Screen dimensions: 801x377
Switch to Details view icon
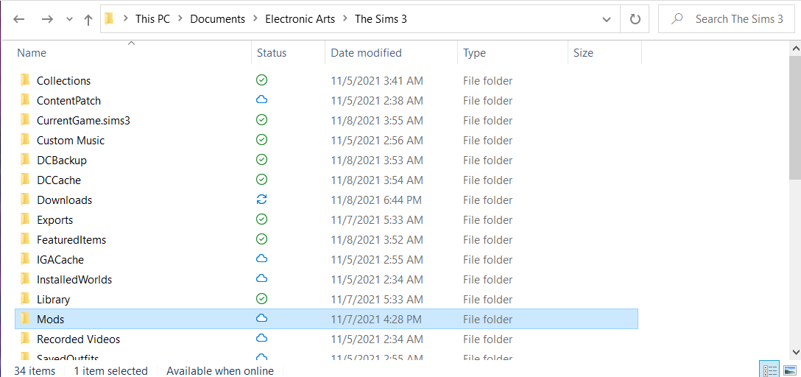pyautogui.click(x=770, y=370)
